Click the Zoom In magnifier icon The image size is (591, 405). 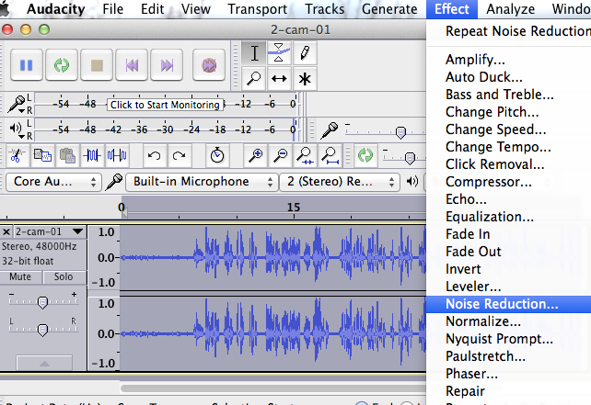256,155
